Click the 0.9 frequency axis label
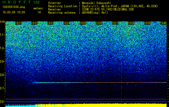Viewport: 169px width, 107px height. (2, 62)
